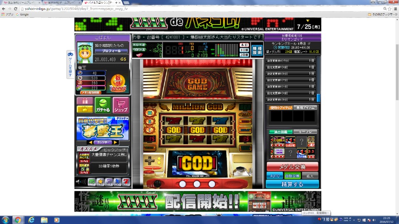Click the browser reload button
Viewport: 399px width, 224px height.
click(x=15, y=9)
